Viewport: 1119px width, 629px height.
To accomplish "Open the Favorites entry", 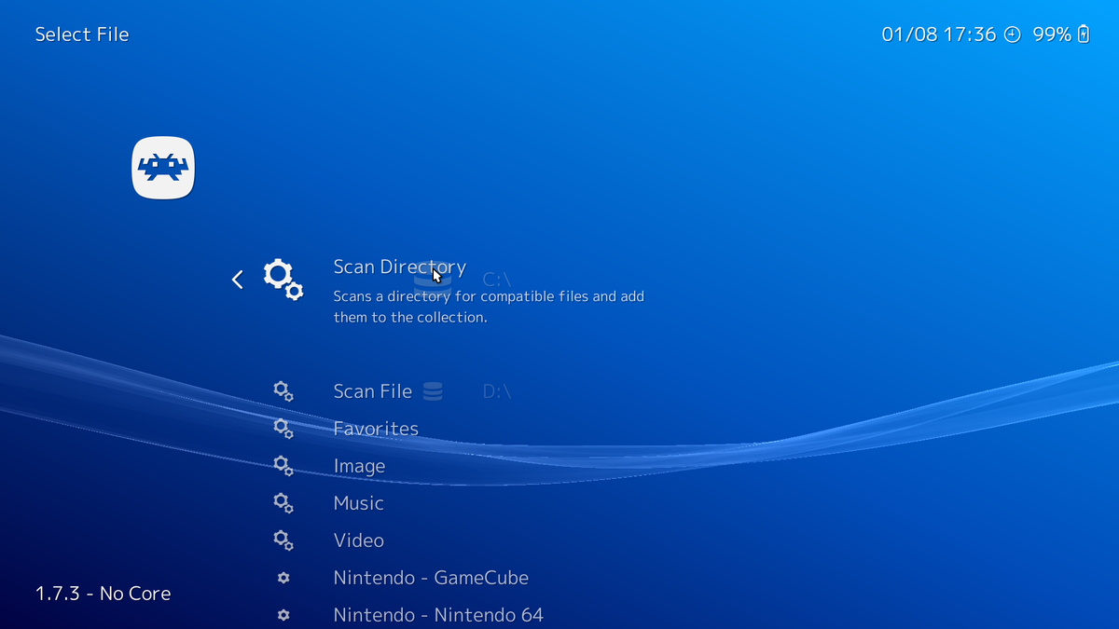I will click(x=376, y=428).
